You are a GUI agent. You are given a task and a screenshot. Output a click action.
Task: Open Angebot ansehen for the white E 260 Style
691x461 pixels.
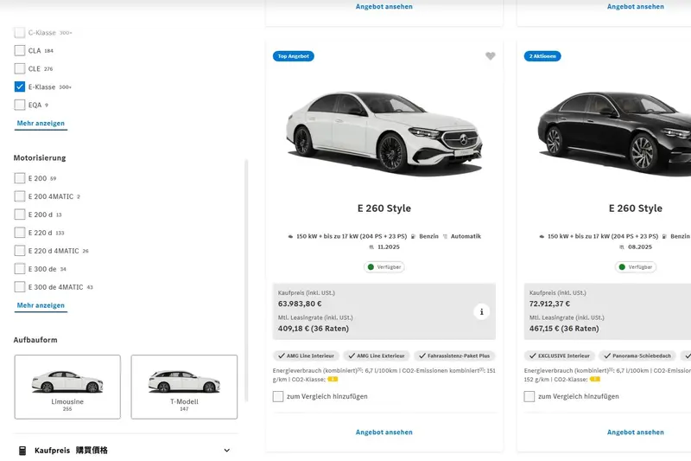(384, 432)
